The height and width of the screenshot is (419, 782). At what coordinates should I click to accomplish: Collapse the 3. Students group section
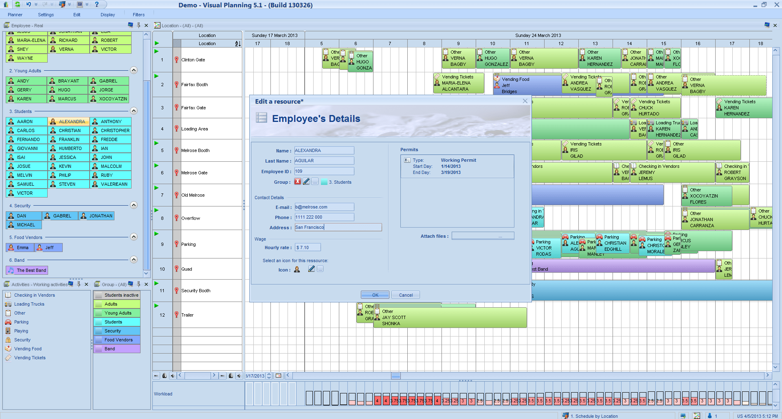(x=134, y=111)
